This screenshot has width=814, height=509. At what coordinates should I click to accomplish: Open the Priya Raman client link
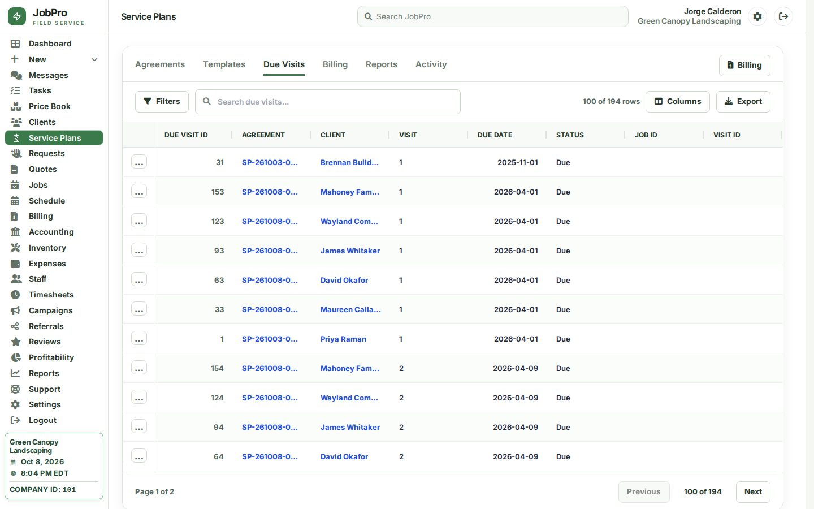[343, 339]
